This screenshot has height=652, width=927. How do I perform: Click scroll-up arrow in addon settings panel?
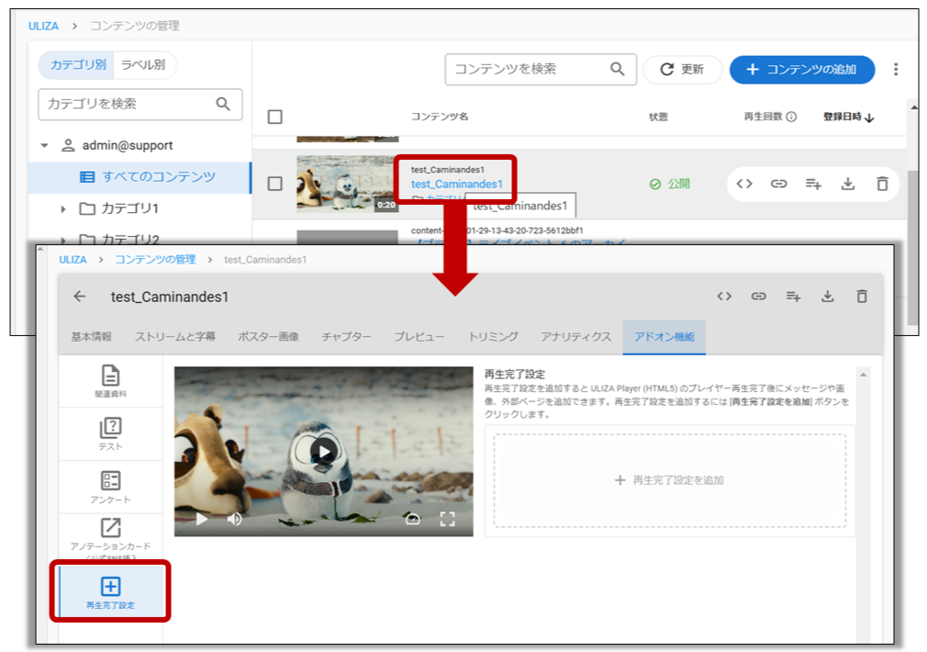pos(863,375)
